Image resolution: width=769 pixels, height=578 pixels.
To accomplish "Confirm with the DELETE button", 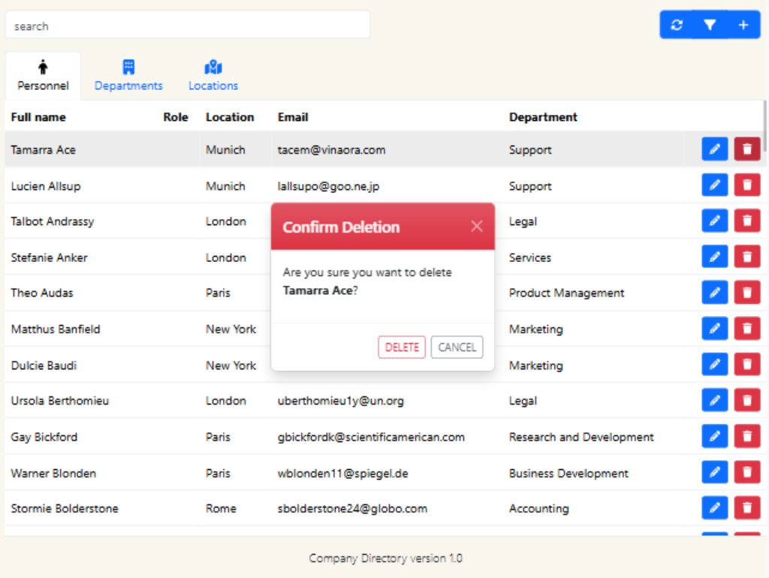I will 402,347.
